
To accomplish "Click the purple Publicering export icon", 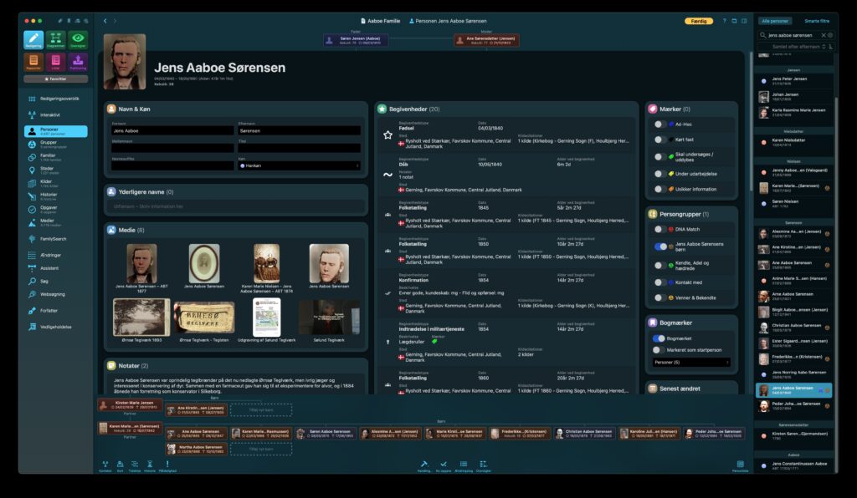I will (x=78, y=62).
